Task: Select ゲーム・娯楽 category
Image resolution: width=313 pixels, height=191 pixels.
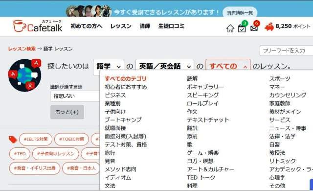Action: pos(203,153)
